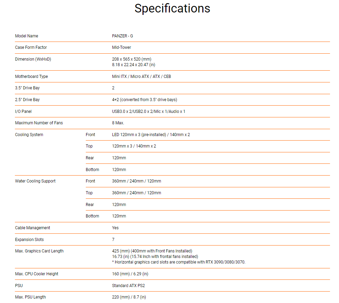Click the I/O Panel row label
This screenshot has width=339, height=303.
click(23, 112)
